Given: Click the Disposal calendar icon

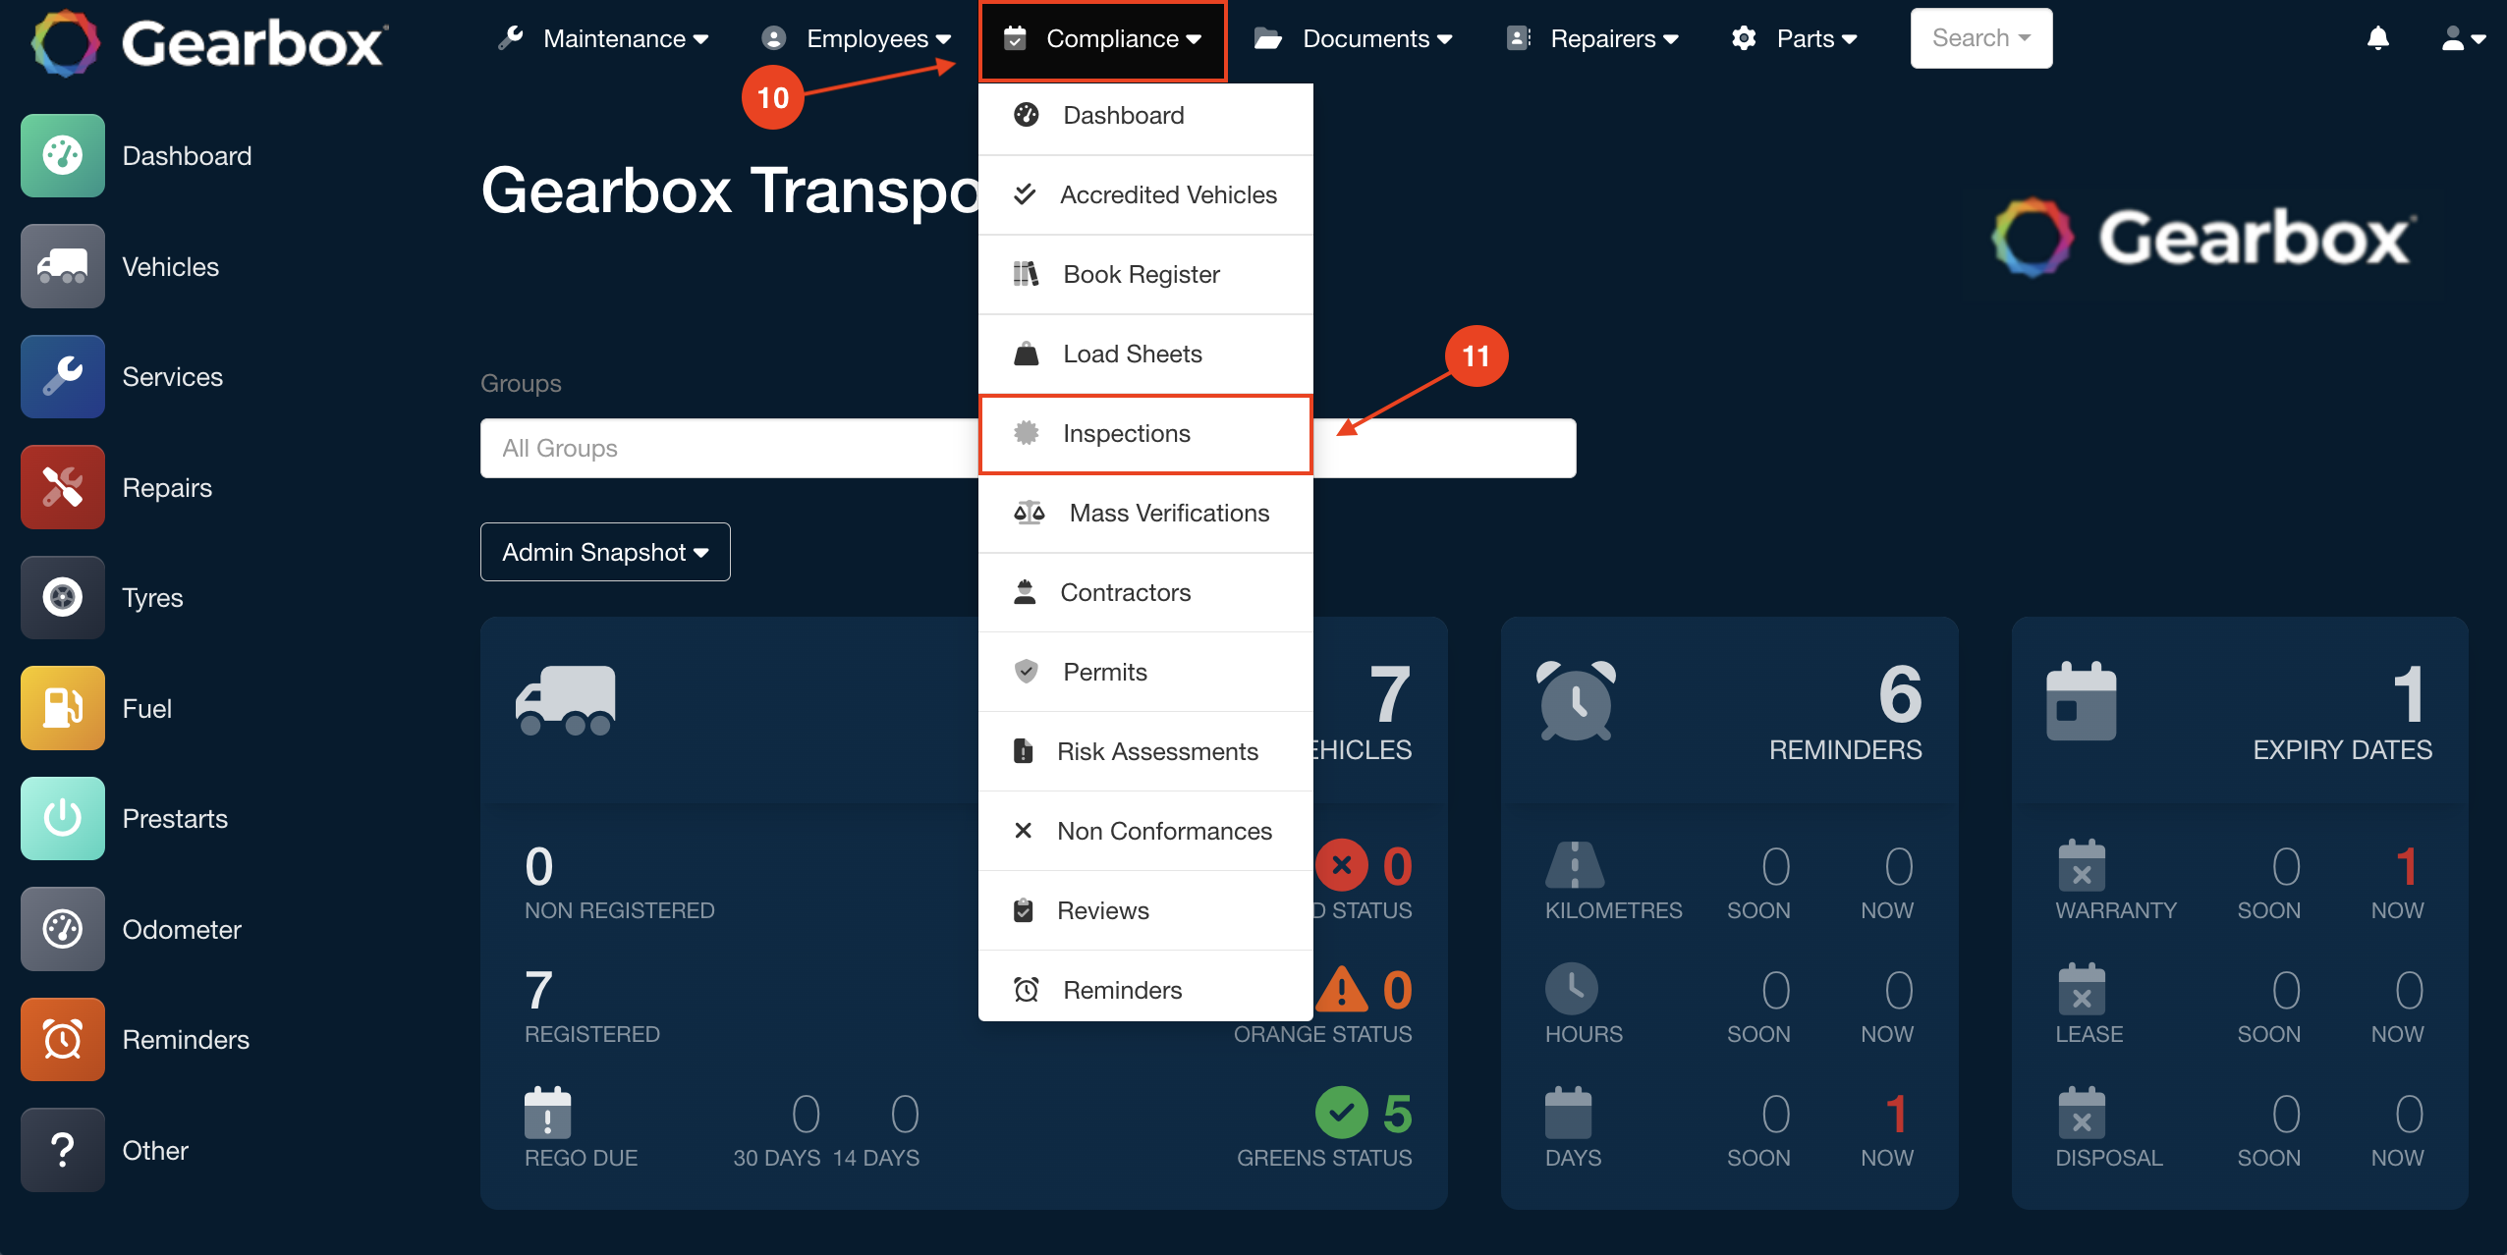Looking at the screenshot, I should 2082,1113.
